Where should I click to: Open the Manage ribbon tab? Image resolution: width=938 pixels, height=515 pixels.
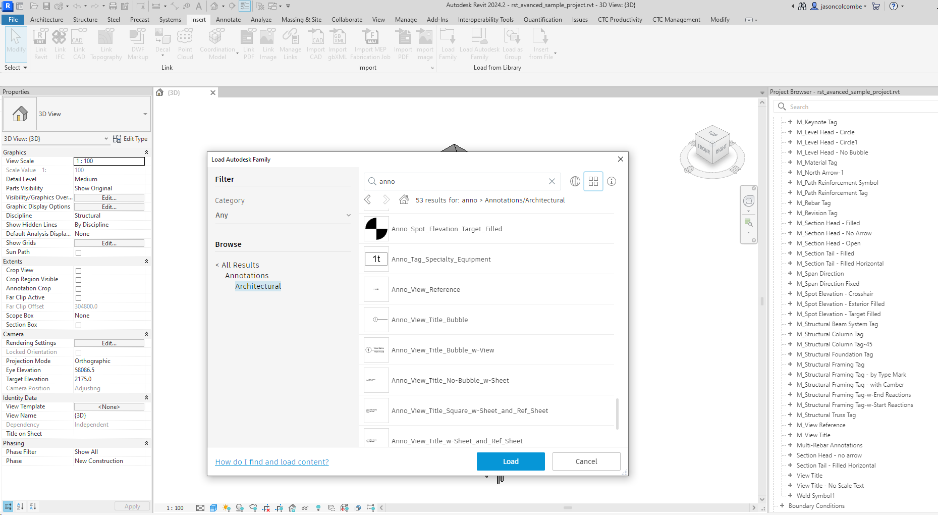click(x=405, y=20)
